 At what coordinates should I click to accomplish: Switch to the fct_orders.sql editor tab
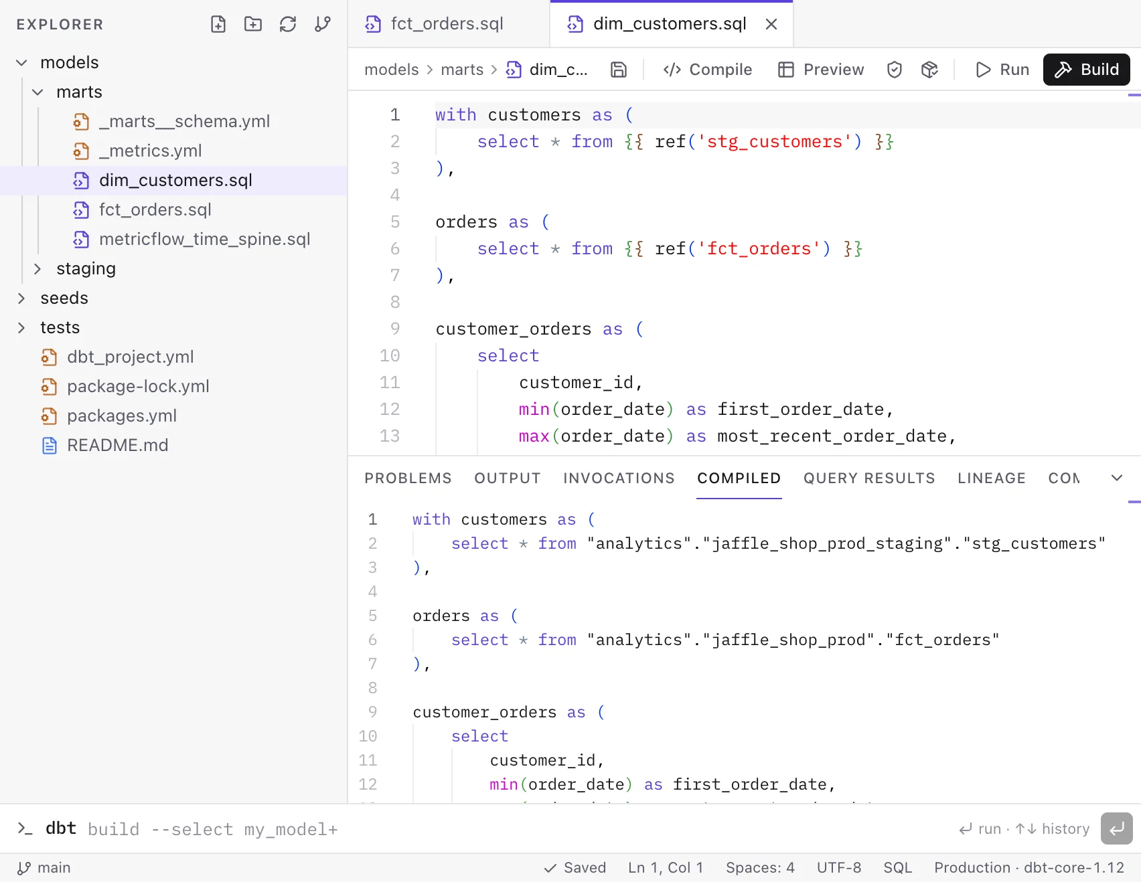point(449,24)
